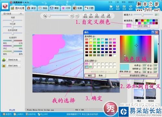Open the 美容 tab
The height and width of the screenshot is (117, 162).
(31, 8)
